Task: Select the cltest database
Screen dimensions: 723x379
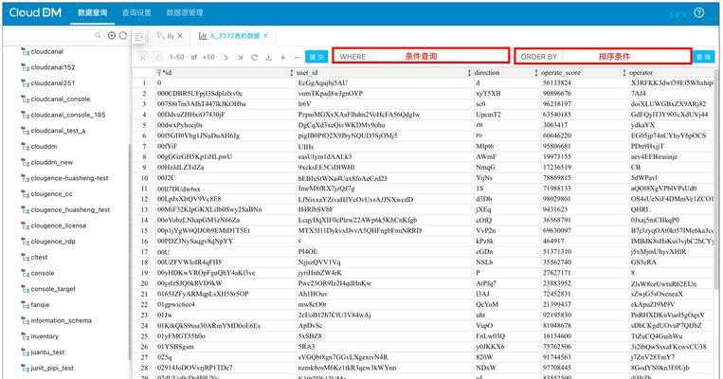Action: 39,258
